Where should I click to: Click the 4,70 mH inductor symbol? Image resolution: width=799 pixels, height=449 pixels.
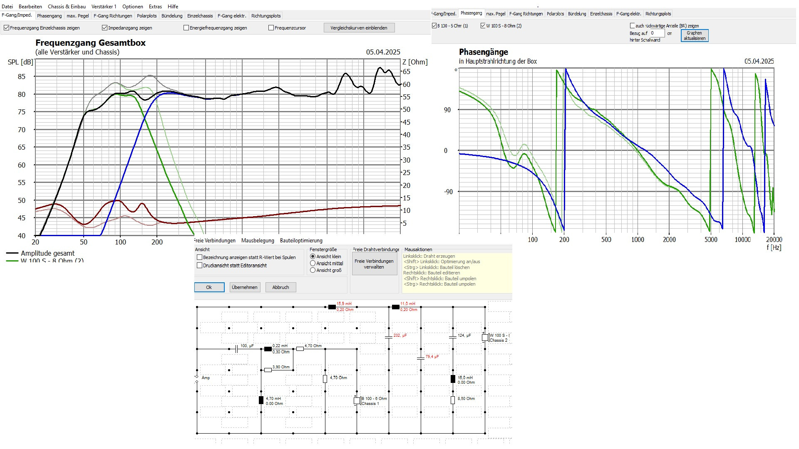pyautogui.click(x=261, y=400)
